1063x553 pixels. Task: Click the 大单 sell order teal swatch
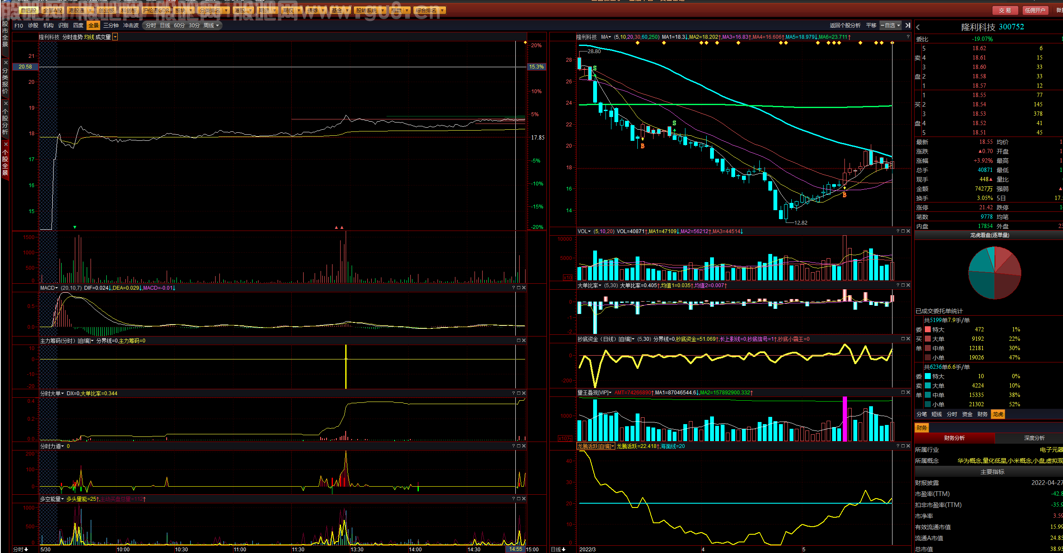pyautogui.click(x=928, y=386)
